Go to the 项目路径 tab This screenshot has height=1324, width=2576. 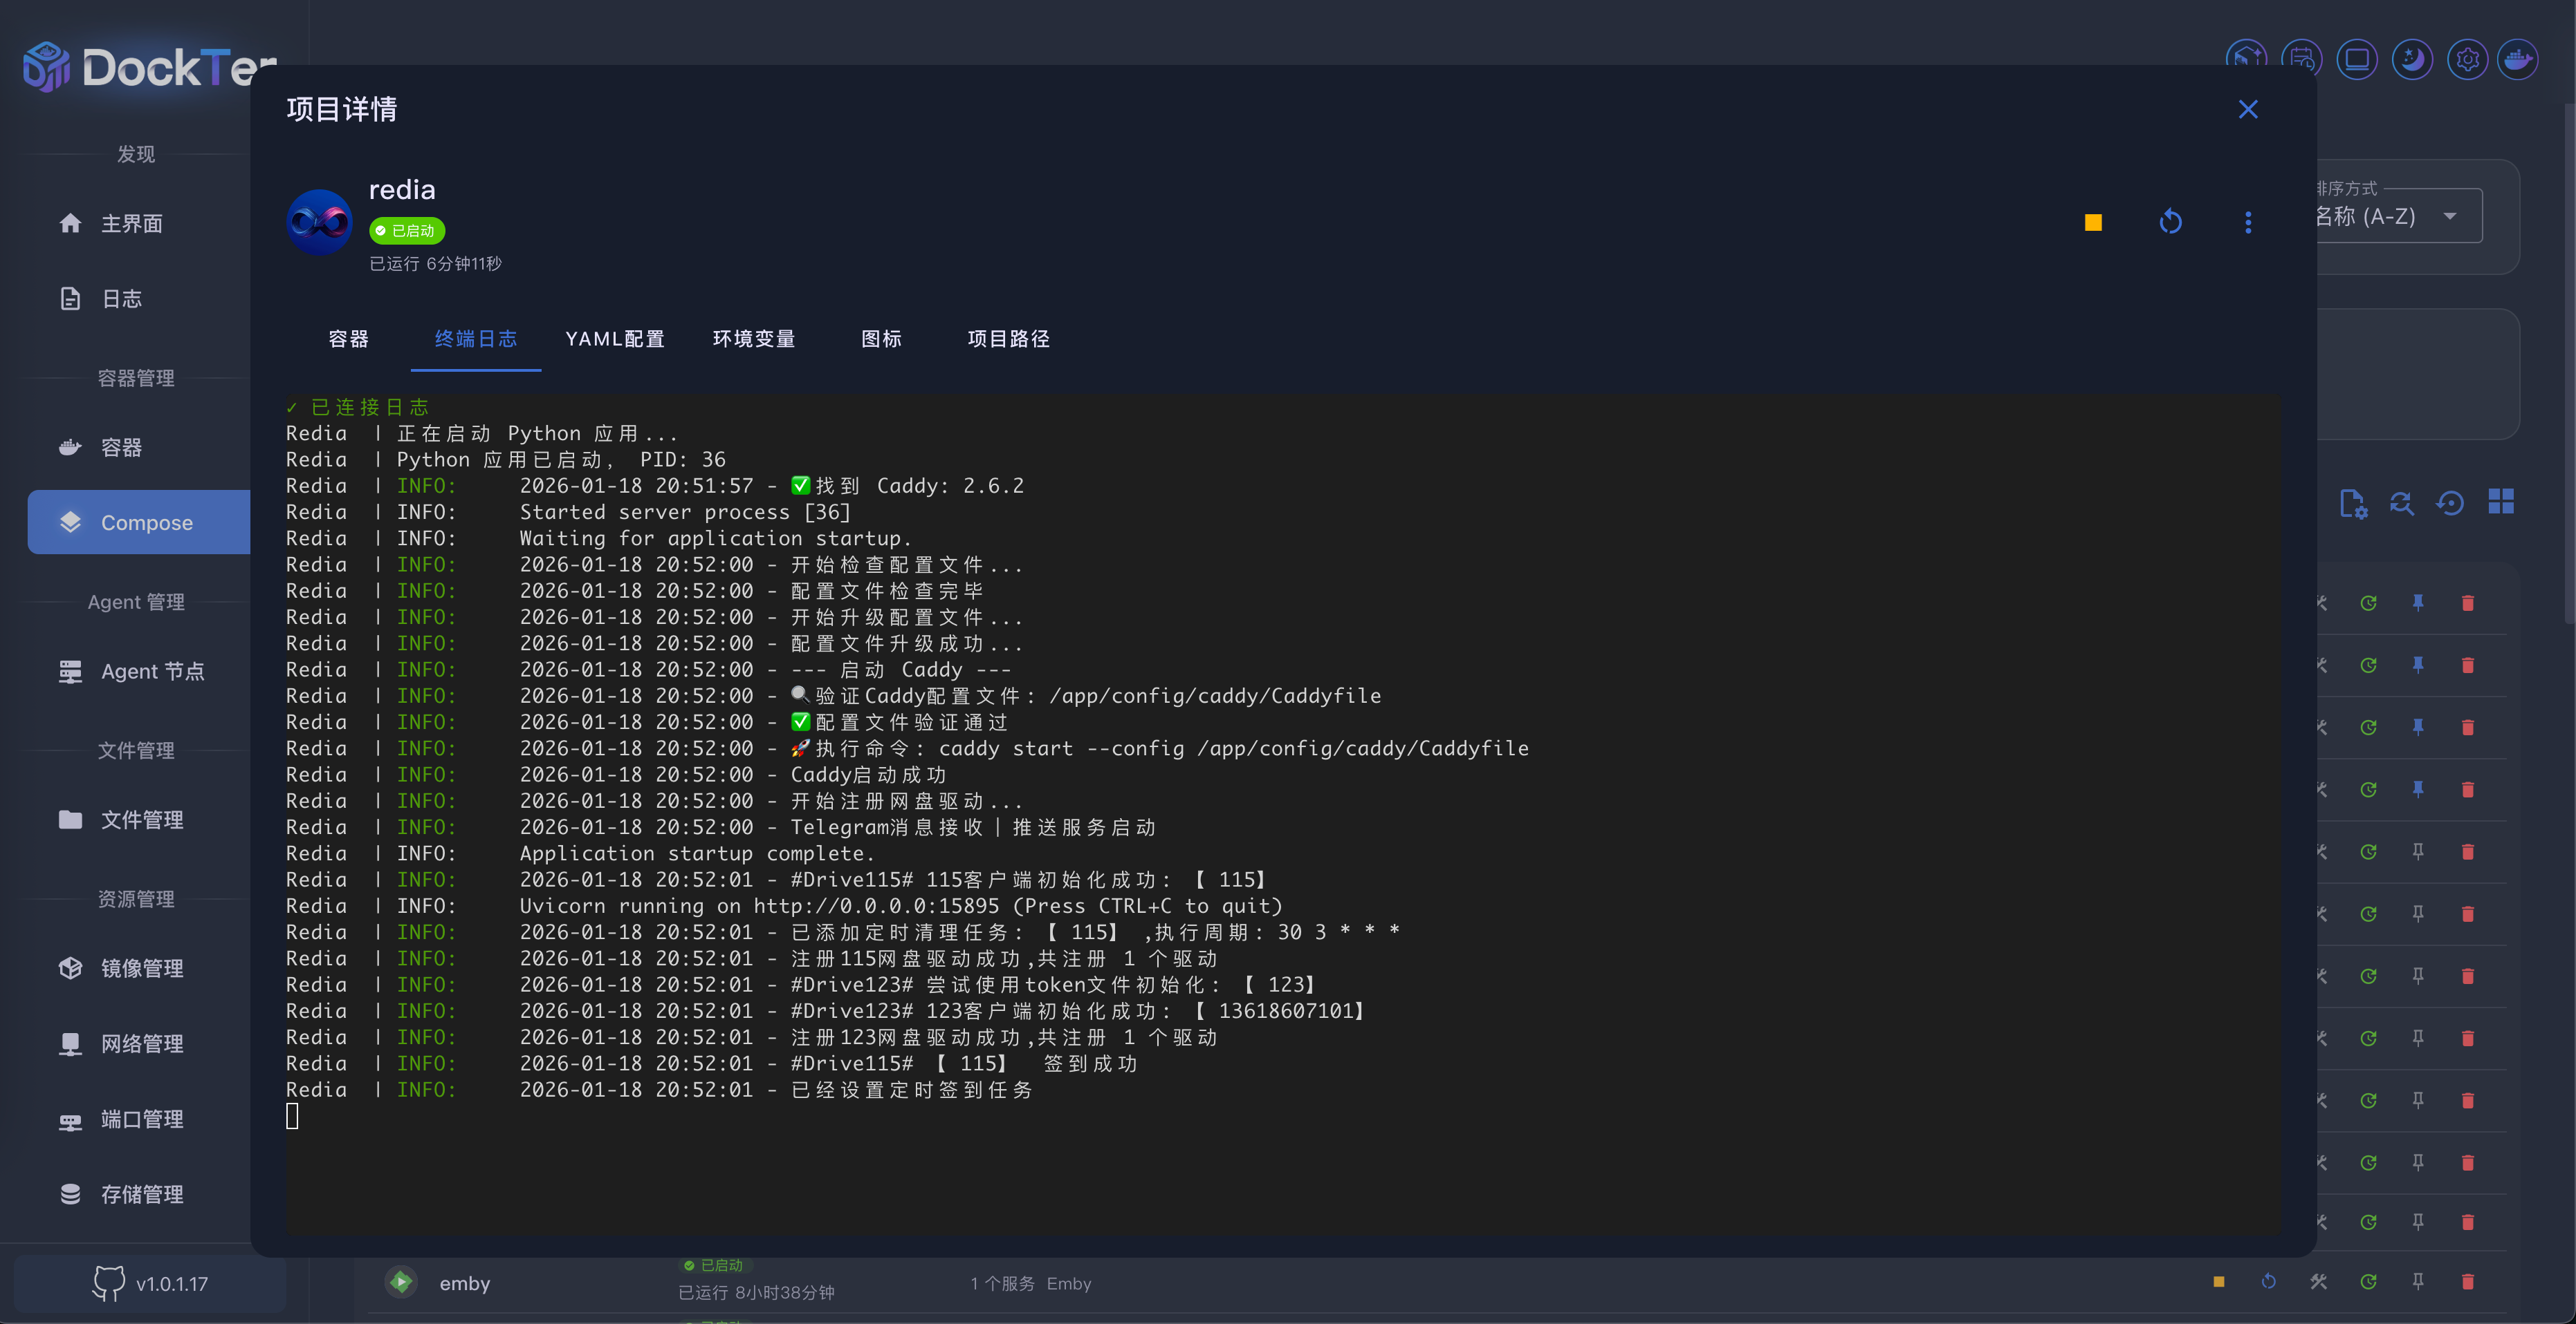[1008, 339]
